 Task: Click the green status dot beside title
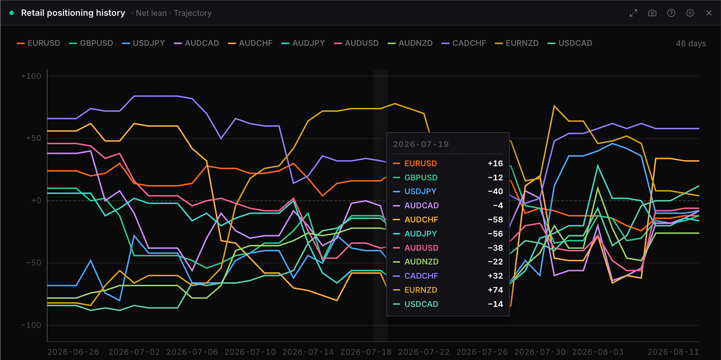coord(12,13)
